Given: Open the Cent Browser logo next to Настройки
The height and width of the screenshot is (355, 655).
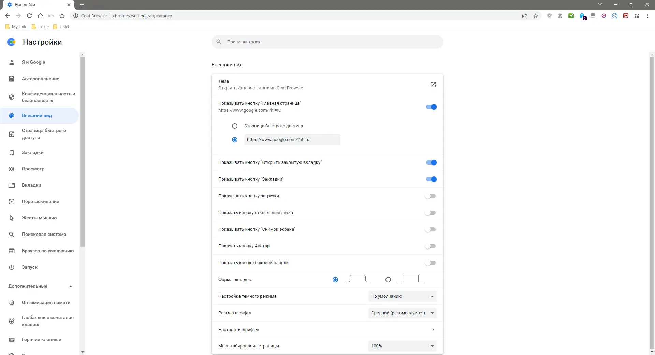Looking at the screenshot, I should coord(11,42).
